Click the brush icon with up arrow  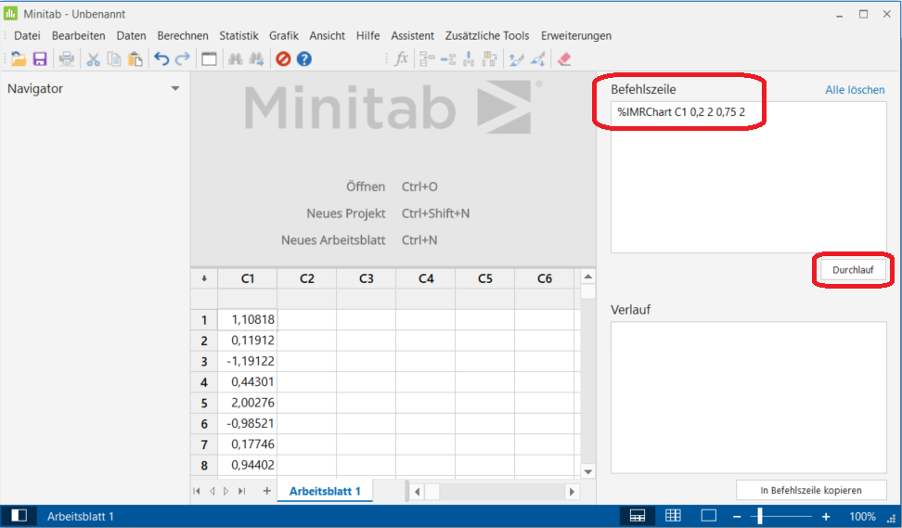coord(516,58)
